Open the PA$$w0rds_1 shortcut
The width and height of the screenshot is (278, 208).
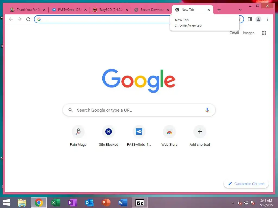coord(139,136)
